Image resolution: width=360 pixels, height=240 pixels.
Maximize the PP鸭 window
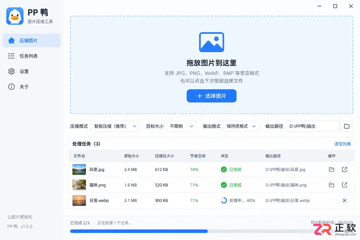(335, 6)
